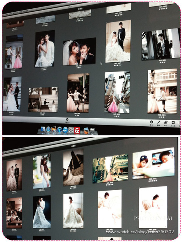
Task: Select the couple against dark blue background
Action: pos(42,212)
